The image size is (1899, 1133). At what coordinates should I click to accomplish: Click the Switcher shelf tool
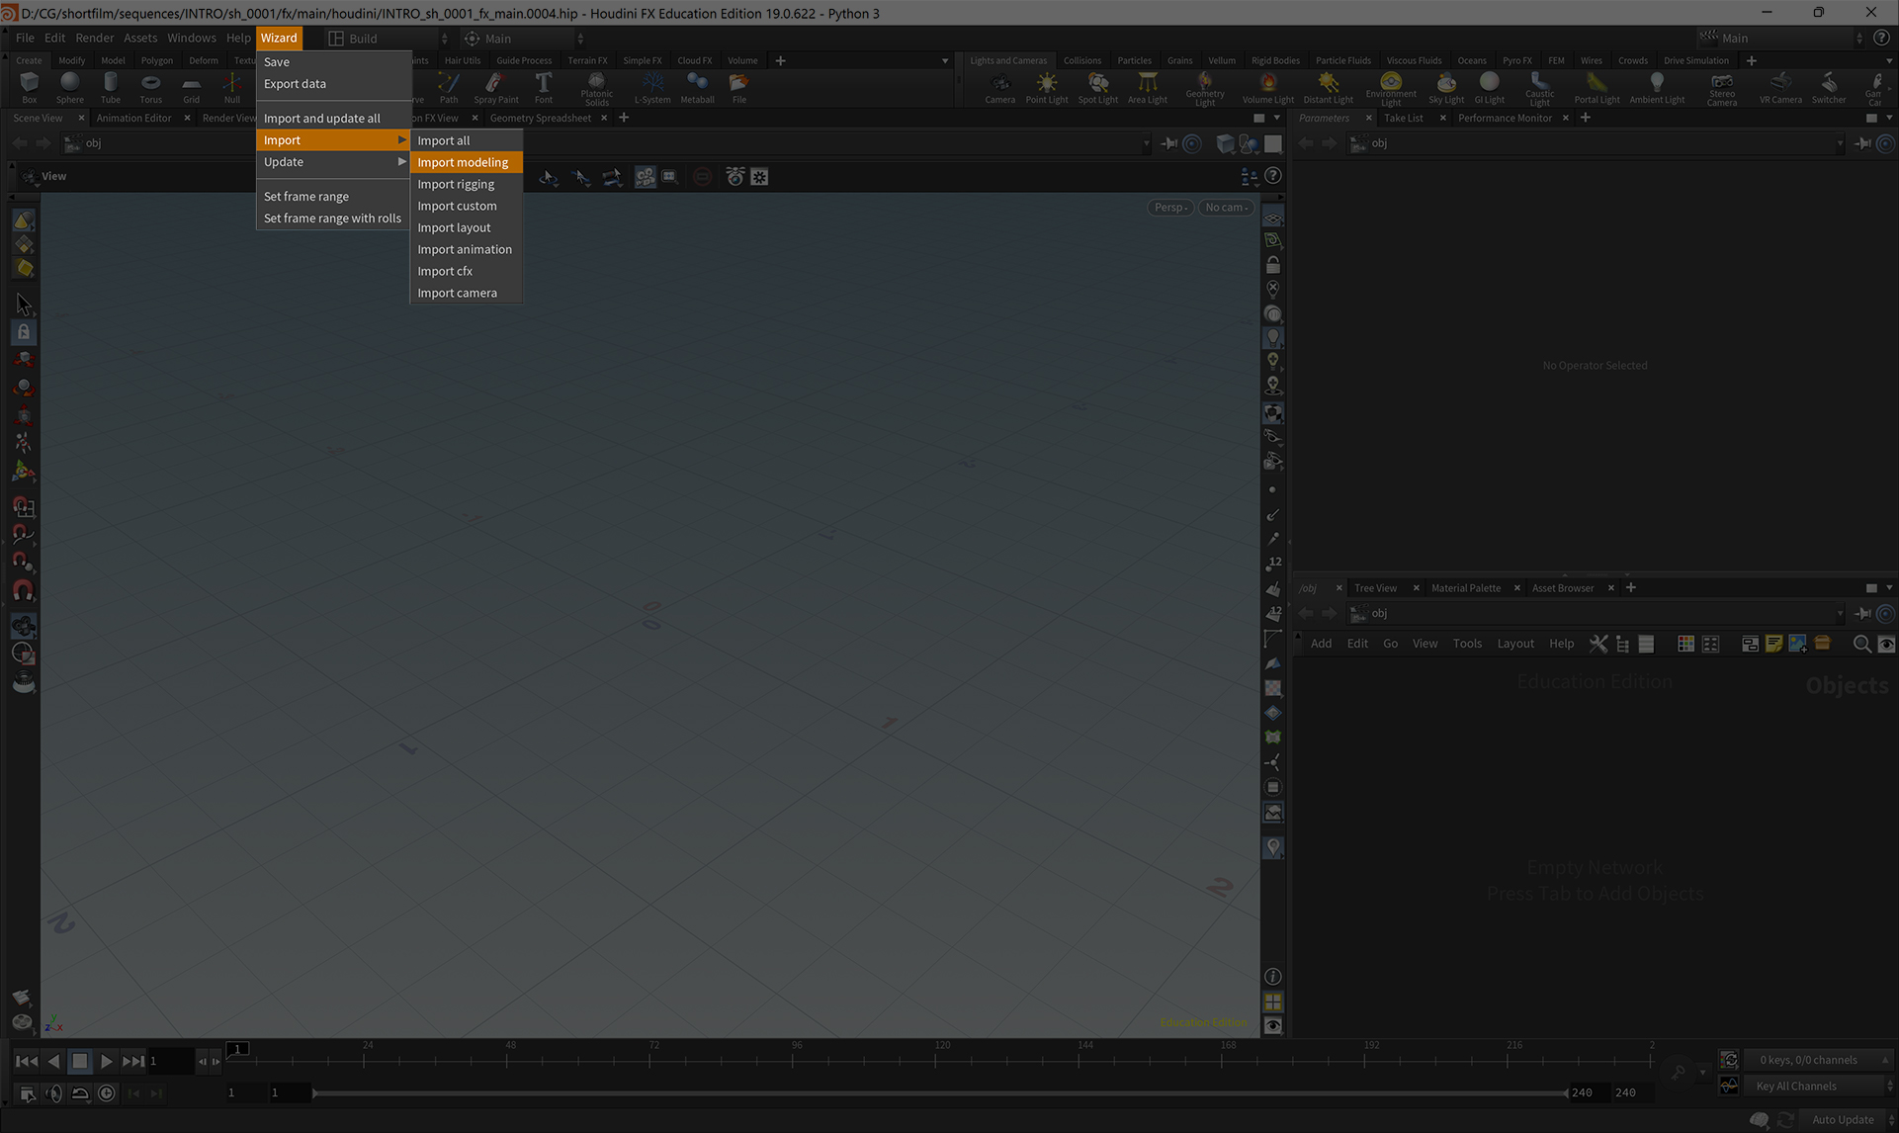1829,87
